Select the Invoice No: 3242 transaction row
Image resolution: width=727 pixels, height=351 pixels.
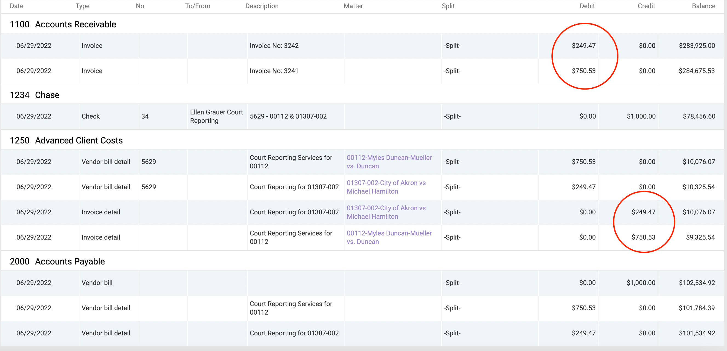point(274,45)
